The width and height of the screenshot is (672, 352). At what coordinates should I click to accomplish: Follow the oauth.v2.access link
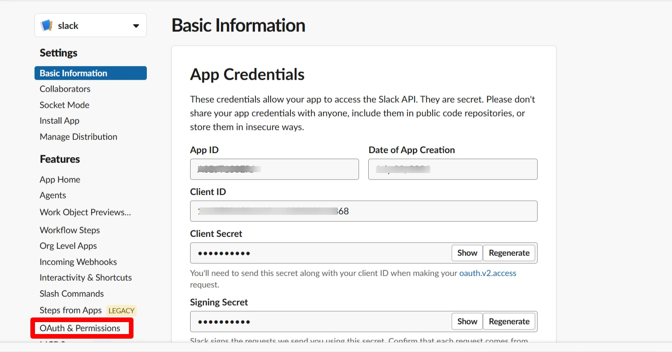[x=488, y=273]
